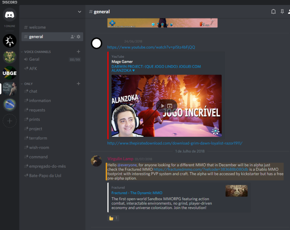Create channel in ONLY category

pyautogui.click(x=79, y=84)
